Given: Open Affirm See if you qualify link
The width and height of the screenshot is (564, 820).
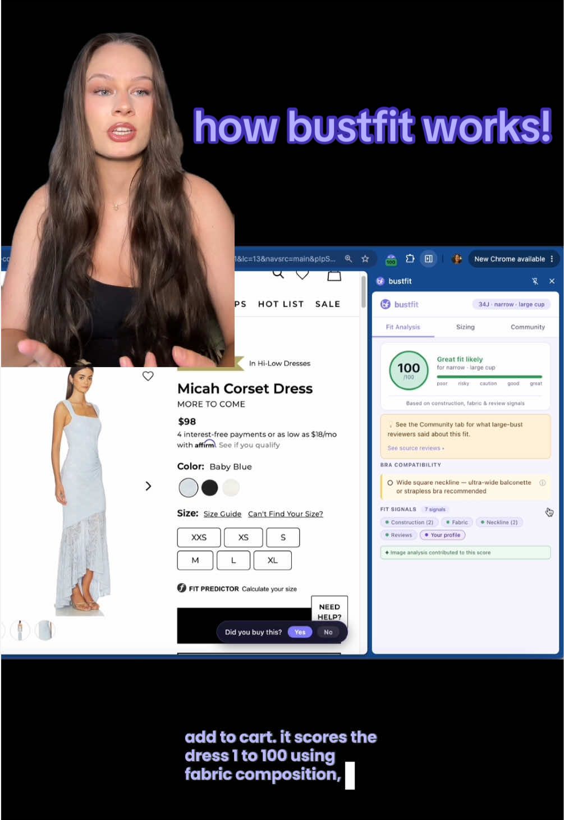Looking at the screenshot, I should click(249, 445).
